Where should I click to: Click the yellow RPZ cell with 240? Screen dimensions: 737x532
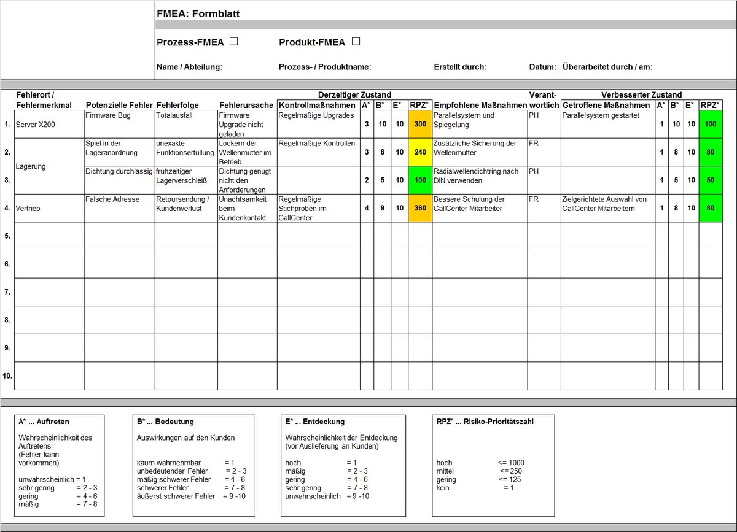coord(420,152)
